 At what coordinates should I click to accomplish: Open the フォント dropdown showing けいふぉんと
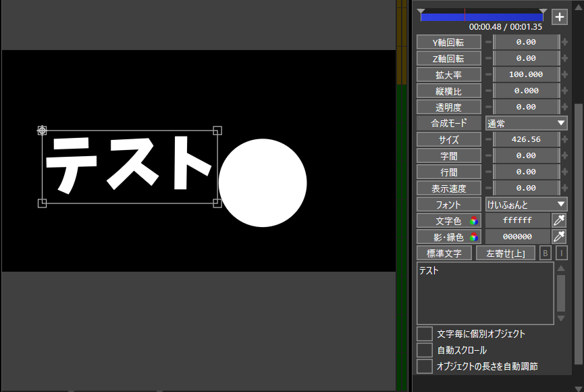coord(526,203)
